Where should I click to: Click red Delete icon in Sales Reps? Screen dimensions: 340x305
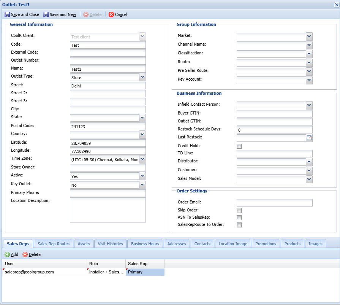[x=25, y=254]
